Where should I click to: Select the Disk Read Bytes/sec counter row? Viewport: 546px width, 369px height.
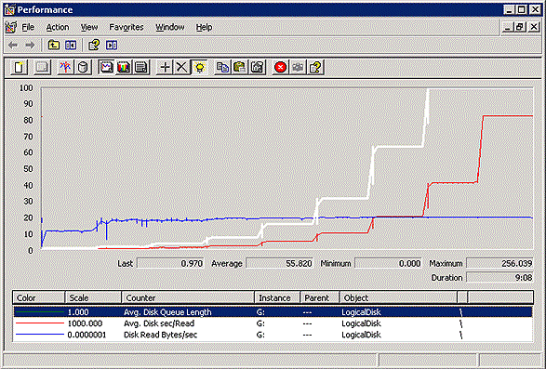[x=273, y=335]
